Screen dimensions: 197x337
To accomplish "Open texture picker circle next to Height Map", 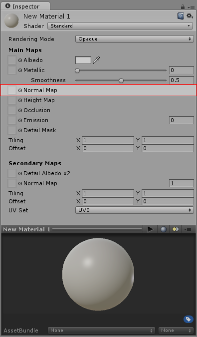I will (x=20, y=100).
